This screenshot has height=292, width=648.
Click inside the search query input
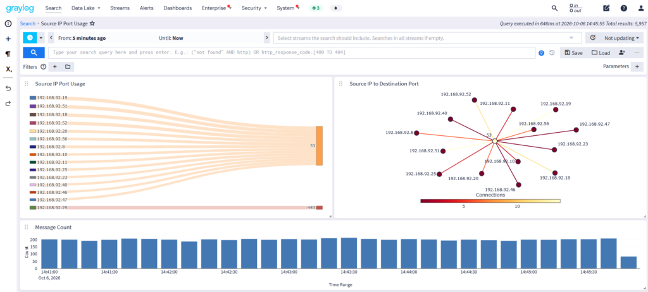(x=292, y=52)
